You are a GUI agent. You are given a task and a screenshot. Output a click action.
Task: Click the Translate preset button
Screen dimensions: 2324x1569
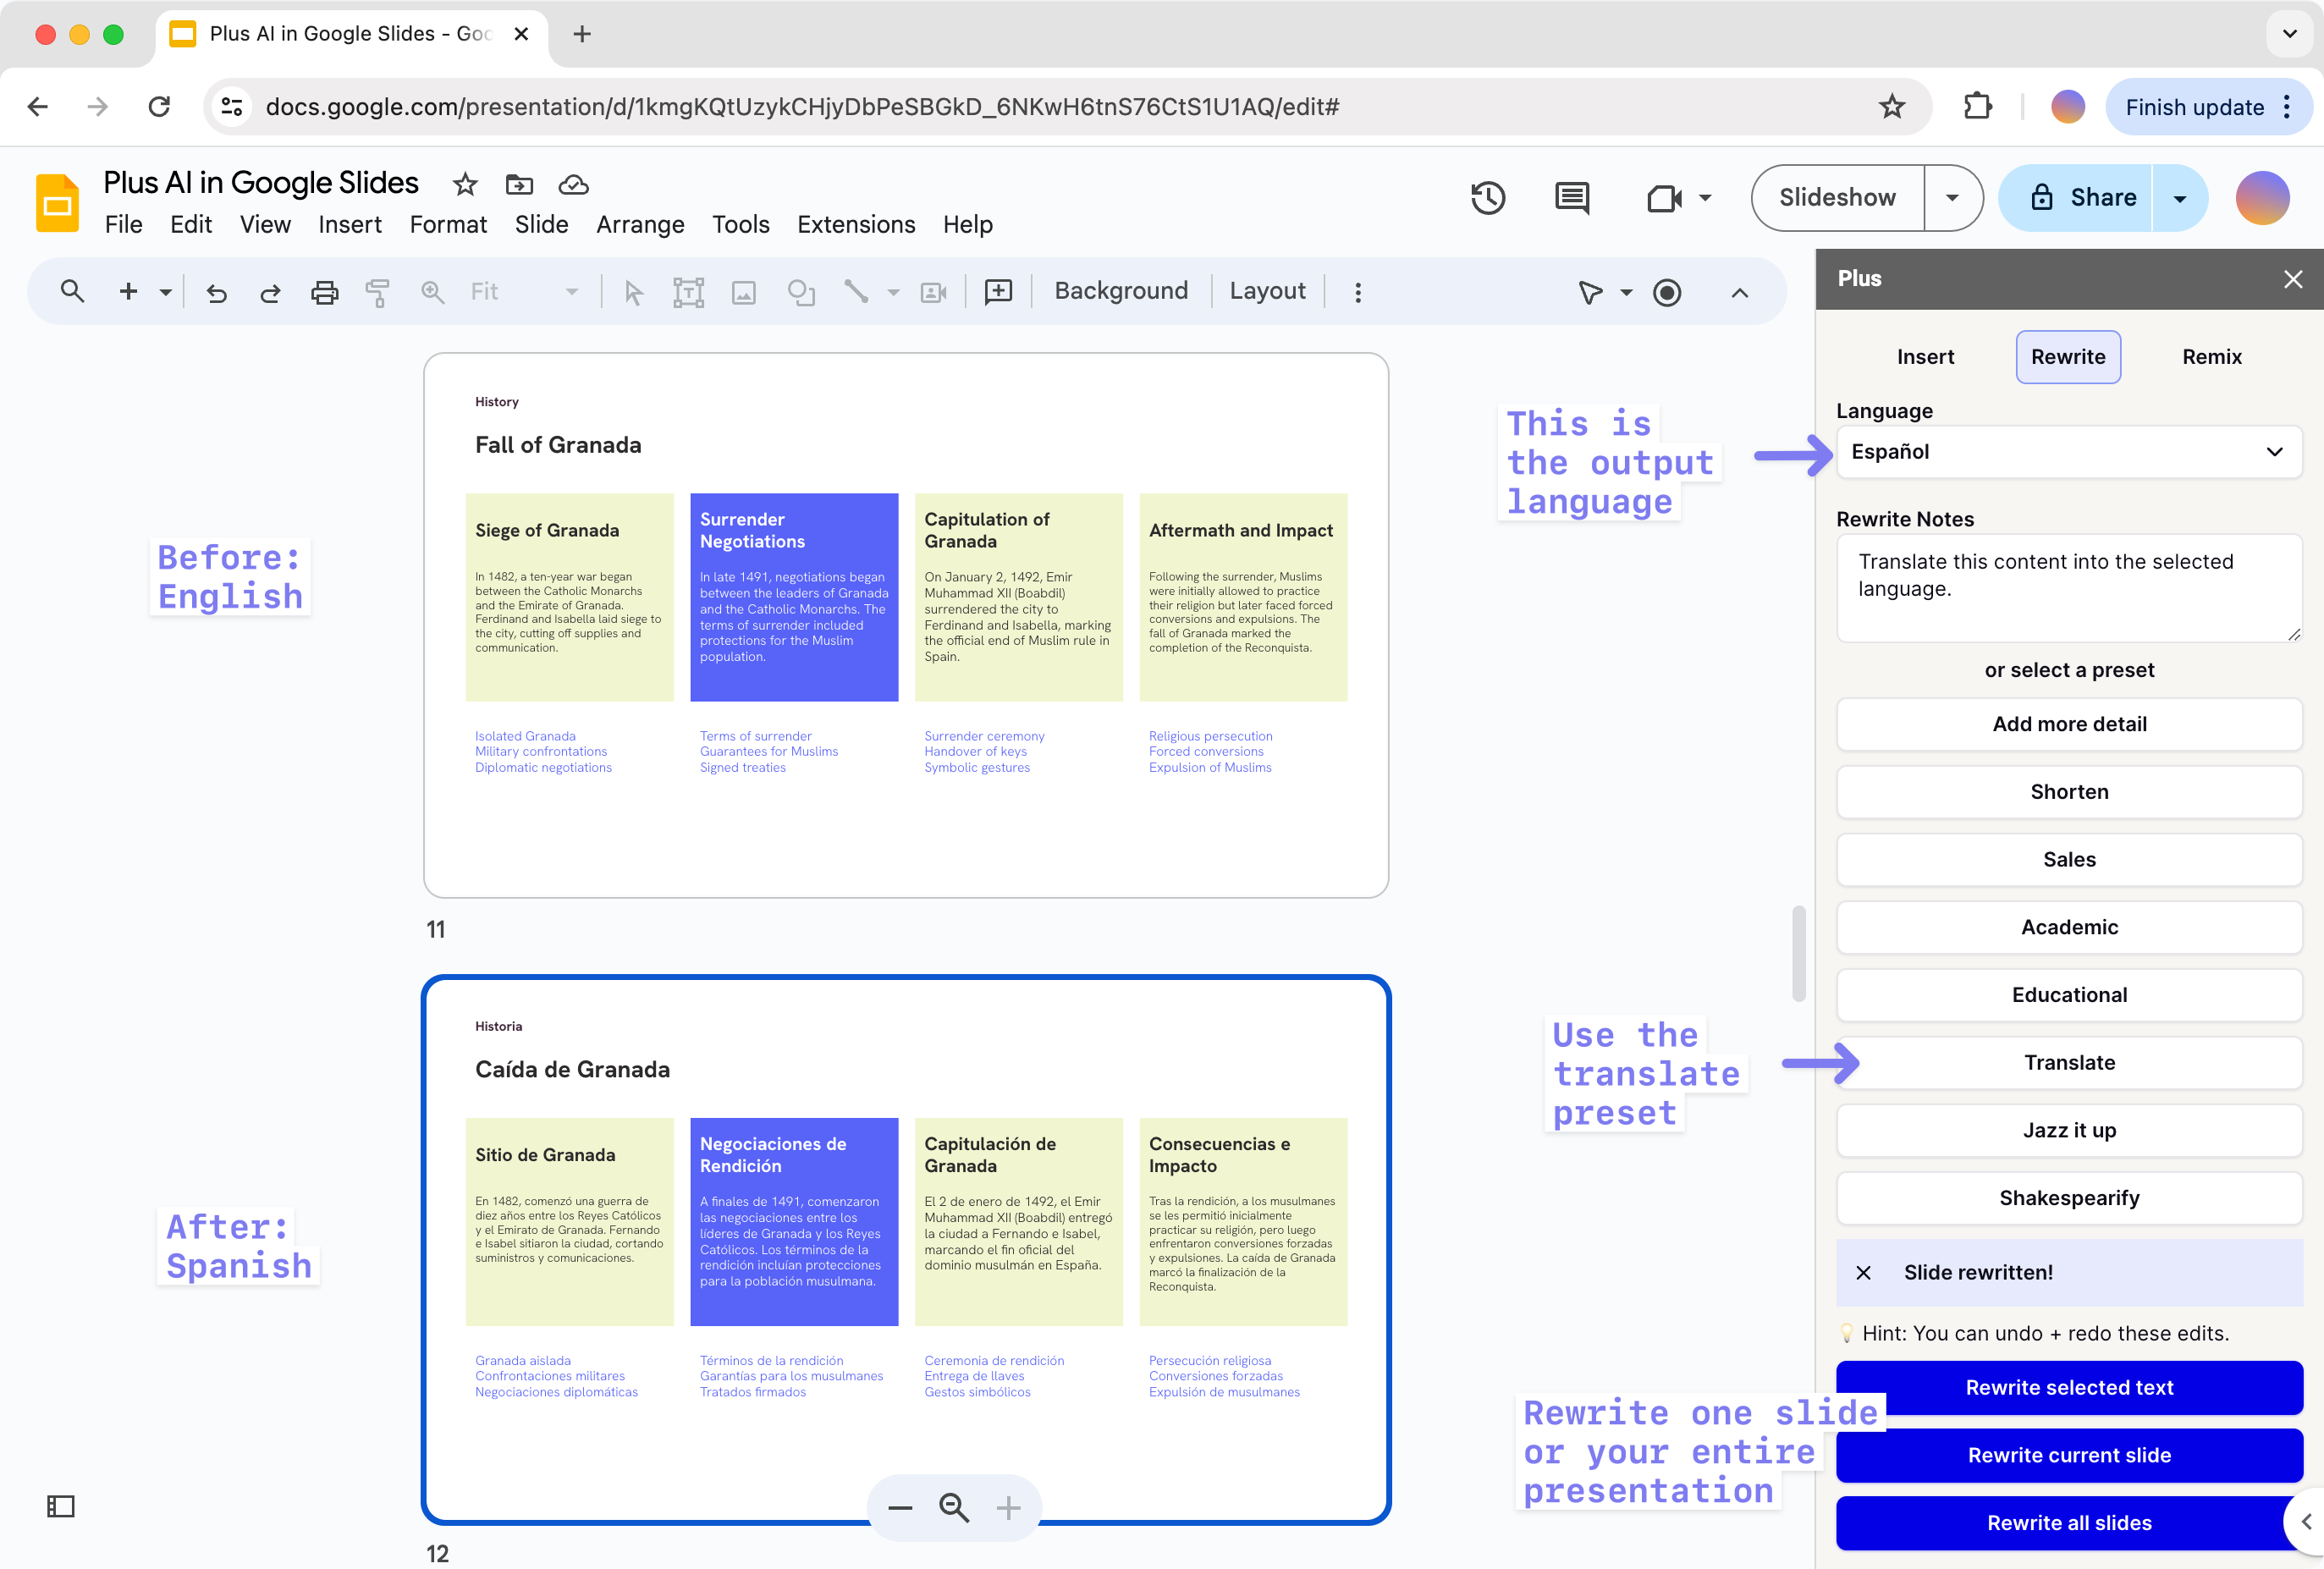click(x=2068, y=1062)
